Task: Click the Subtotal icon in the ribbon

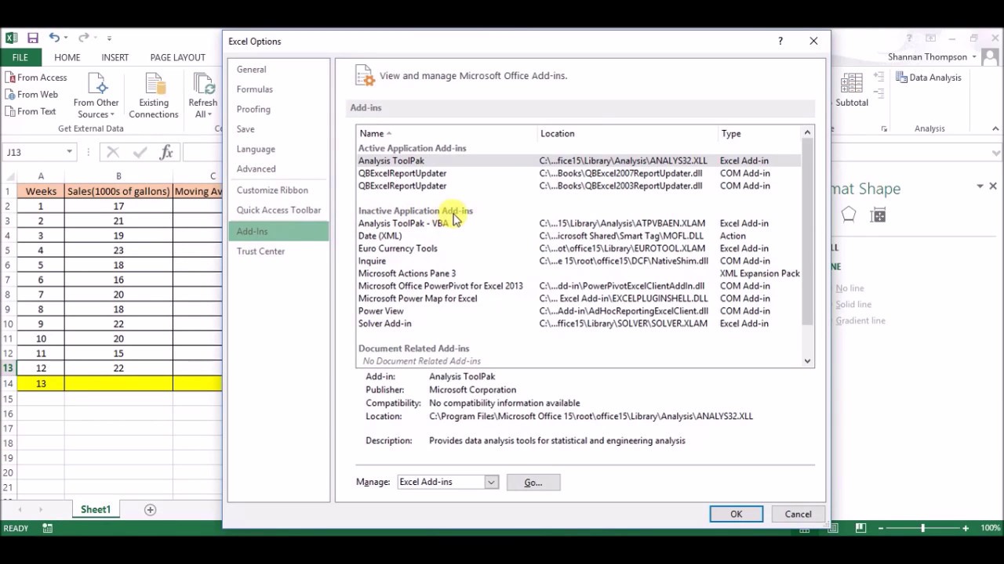Action: click(852, 90)
